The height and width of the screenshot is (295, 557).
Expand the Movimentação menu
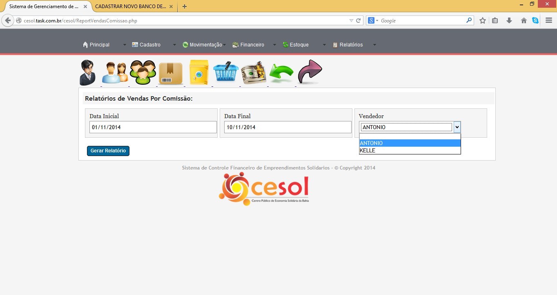click(x=205, y=45)
